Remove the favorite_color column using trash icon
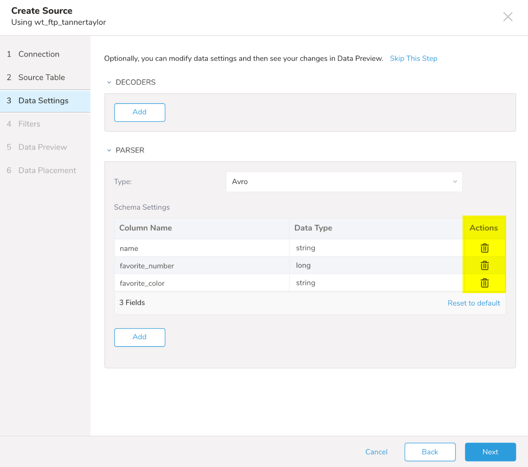 pyautogui.click(x=484, y=283)
